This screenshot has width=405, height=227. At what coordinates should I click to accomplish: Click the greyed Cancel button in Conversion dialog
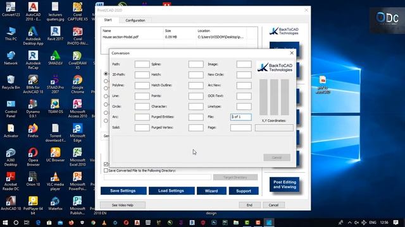coord(277,158)
